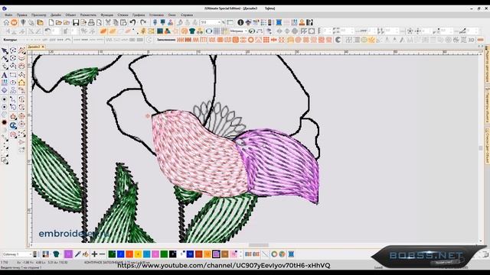Toggle the grid display icon
This screenshot has width=490, height=275.
tap(217, 31)
